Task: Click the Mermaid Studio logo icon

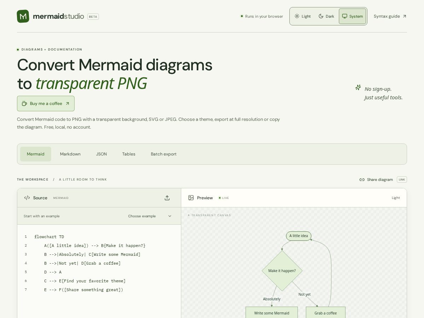Action: [23, 16]
